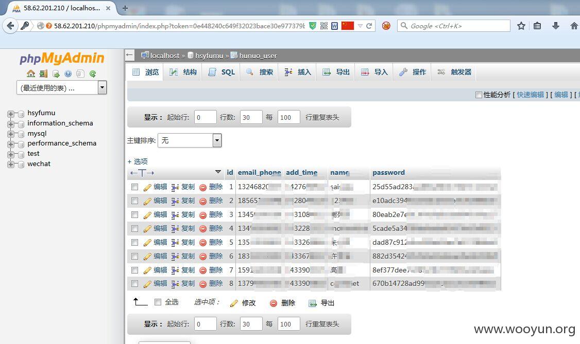580x344 pixels.
Task: Expand the hsyfumu database node
Action: point(10,114)
